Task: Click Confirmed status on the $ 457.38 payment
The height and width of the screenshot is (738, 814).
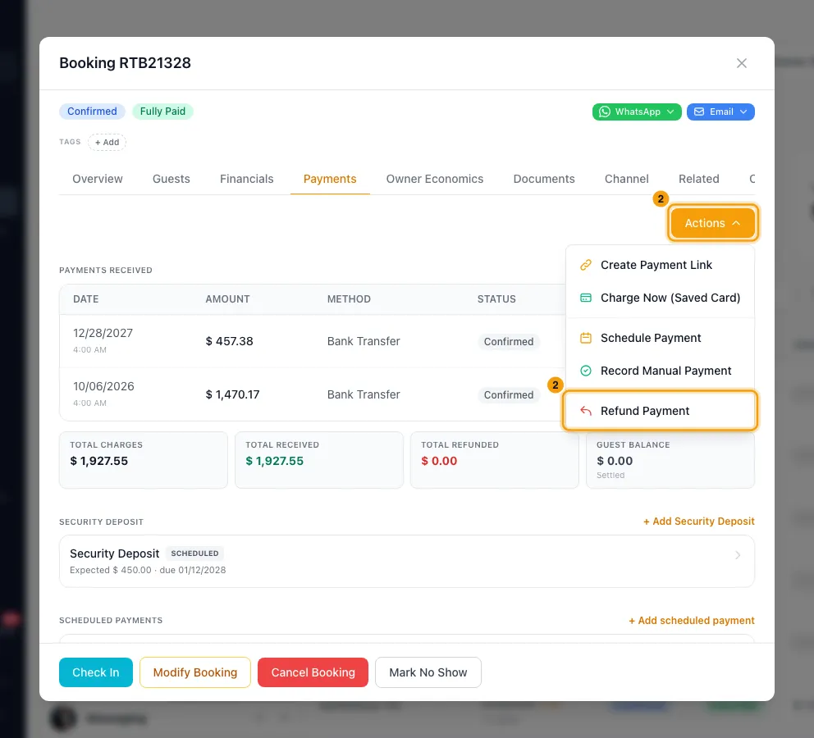Action: click(x=508, y=342)
